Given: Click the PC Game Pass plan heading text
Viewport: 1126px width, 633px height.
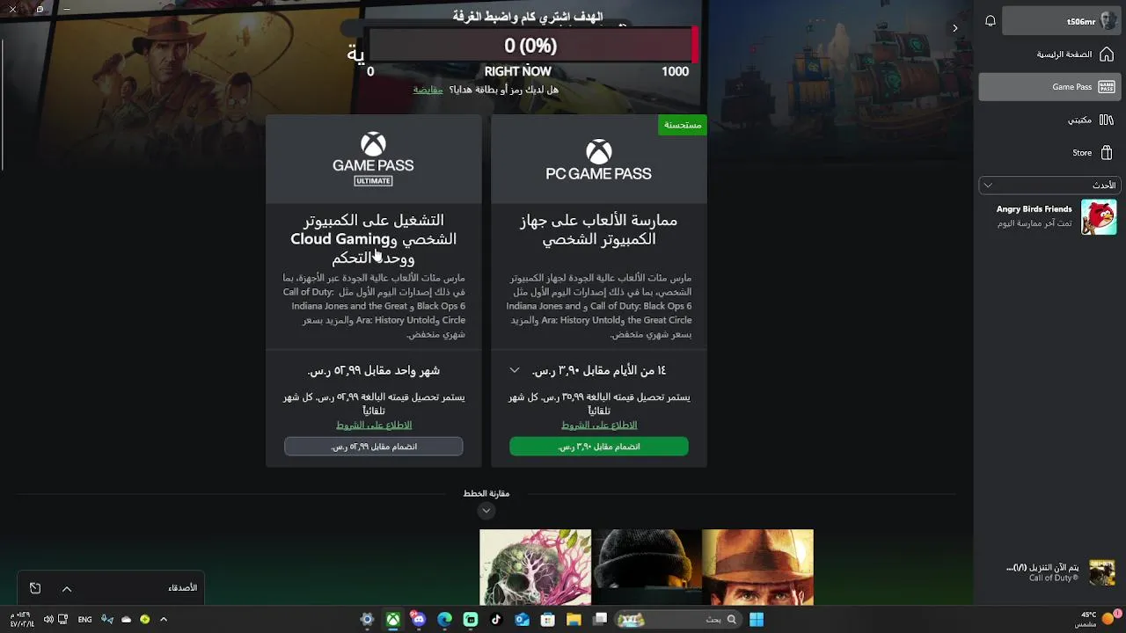Looking at the screenshot, I should pyautogui.click(x=599, y=229).
